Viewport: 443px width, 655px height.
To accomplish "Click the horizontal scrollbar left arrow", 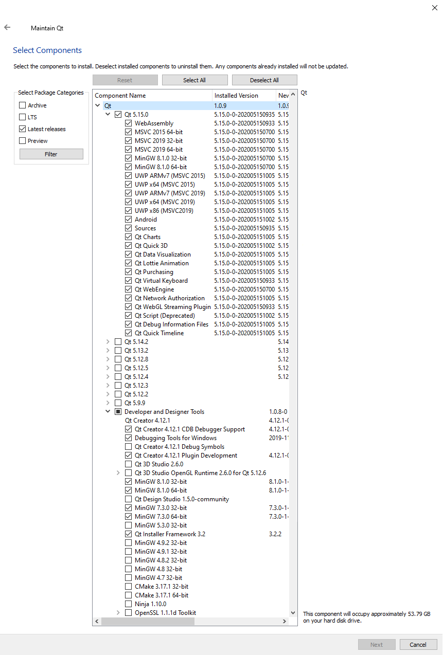I will pyautogui.click(x=97, y=622).
